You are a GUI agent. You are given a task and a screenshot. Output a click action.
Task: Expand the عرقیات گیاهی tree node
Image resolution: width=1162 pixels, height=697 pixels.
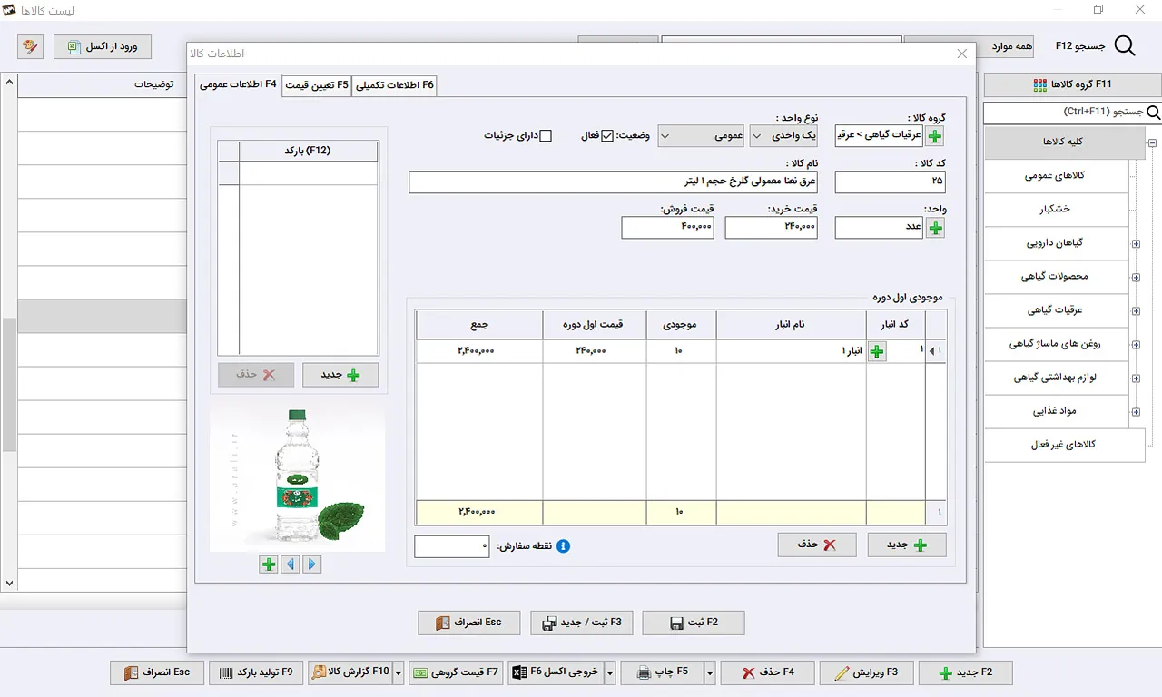(x=1136, y=310)
